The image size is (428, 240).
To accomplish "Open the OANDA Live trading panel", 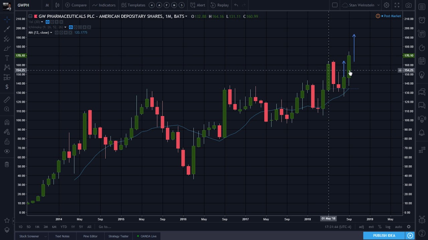I will pos(147,236).
